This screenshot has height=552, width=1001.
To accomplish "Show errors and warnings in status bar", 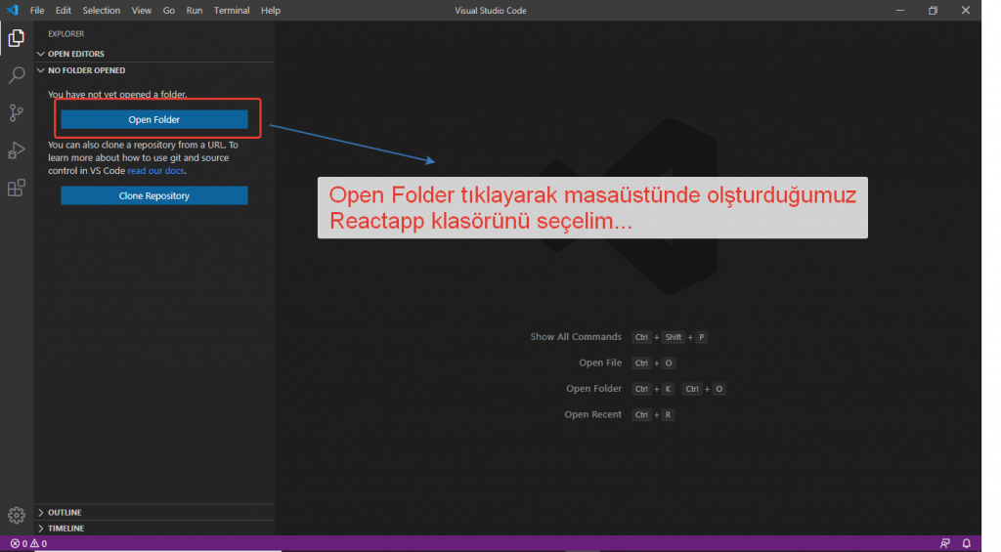I will tap(28, 544).
